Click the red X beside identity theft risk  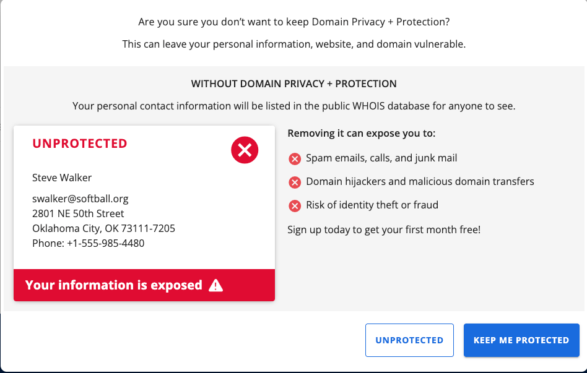coord(295,206)
